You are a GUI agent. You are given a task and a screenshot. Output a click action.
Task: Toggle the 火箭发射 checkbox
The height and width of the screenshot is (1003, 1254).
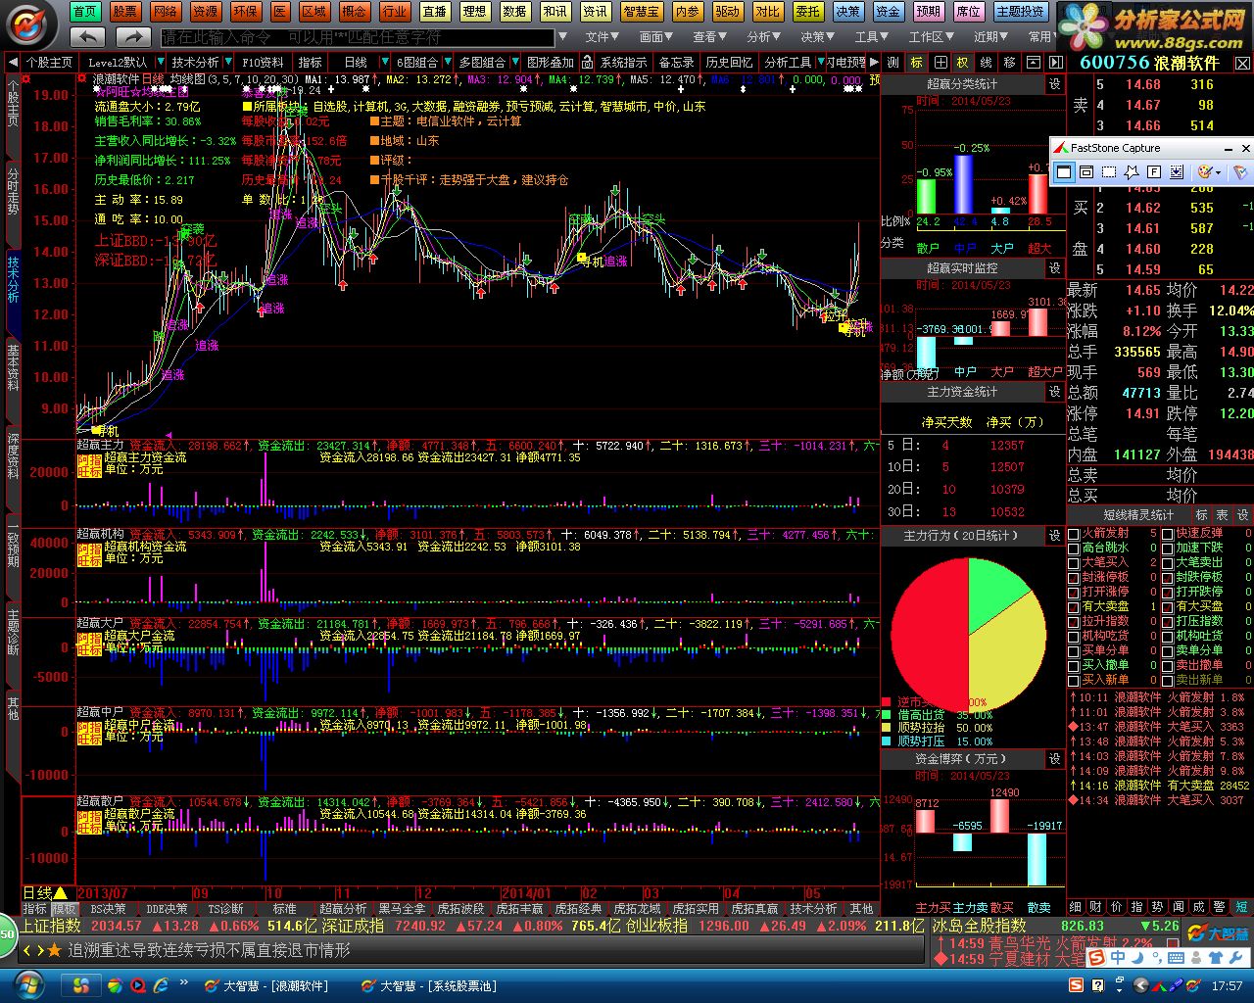(x=1074, y=534)
